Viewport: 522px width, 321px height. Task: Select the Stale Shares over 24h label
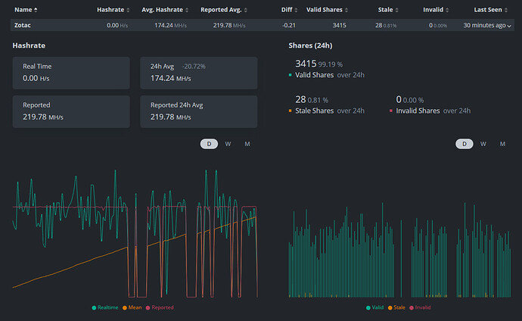[330, 111]
